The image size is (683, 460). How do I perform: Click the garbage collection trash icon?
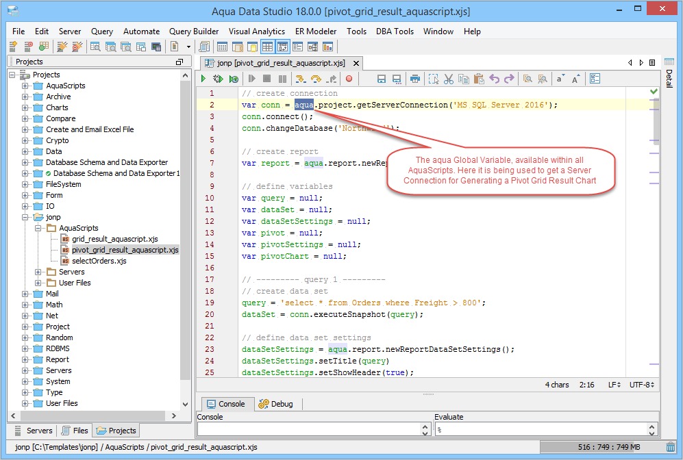point(671,447)
